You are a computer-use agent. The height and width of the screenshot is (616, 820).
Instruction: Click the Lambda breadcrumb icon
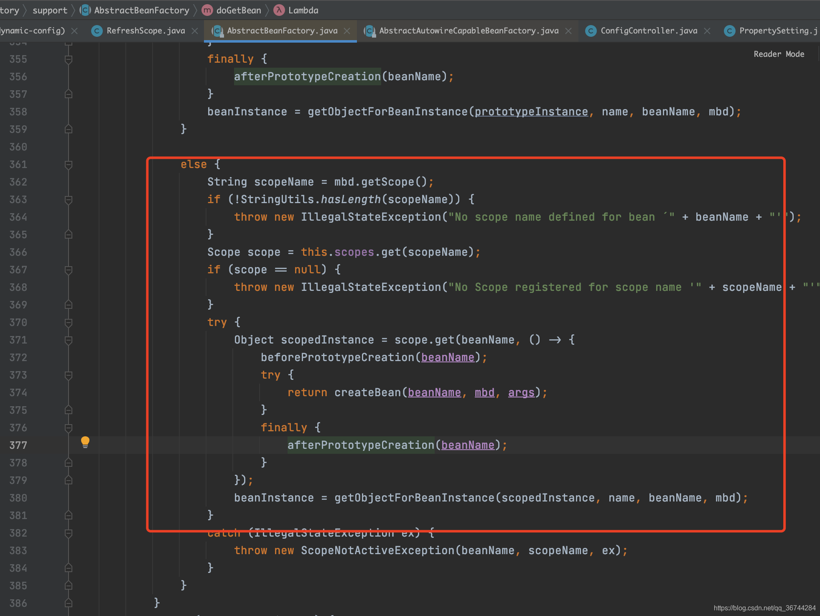point(279,10)
